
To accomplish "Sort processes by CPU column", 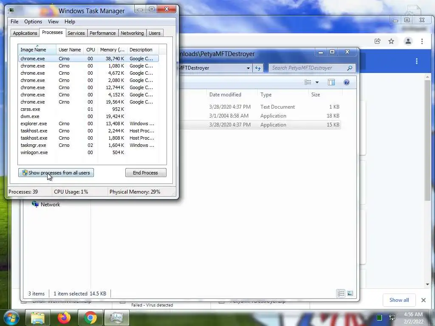I will pos(90,50).
